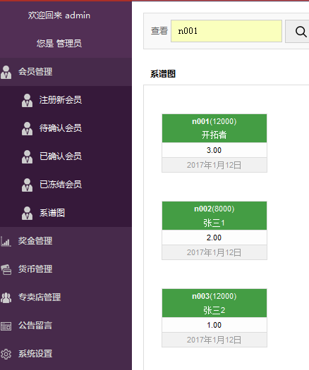Click the 奖金管理 bar chart icon
Screen dimensions: 309x370
click(x=6, y=241)
